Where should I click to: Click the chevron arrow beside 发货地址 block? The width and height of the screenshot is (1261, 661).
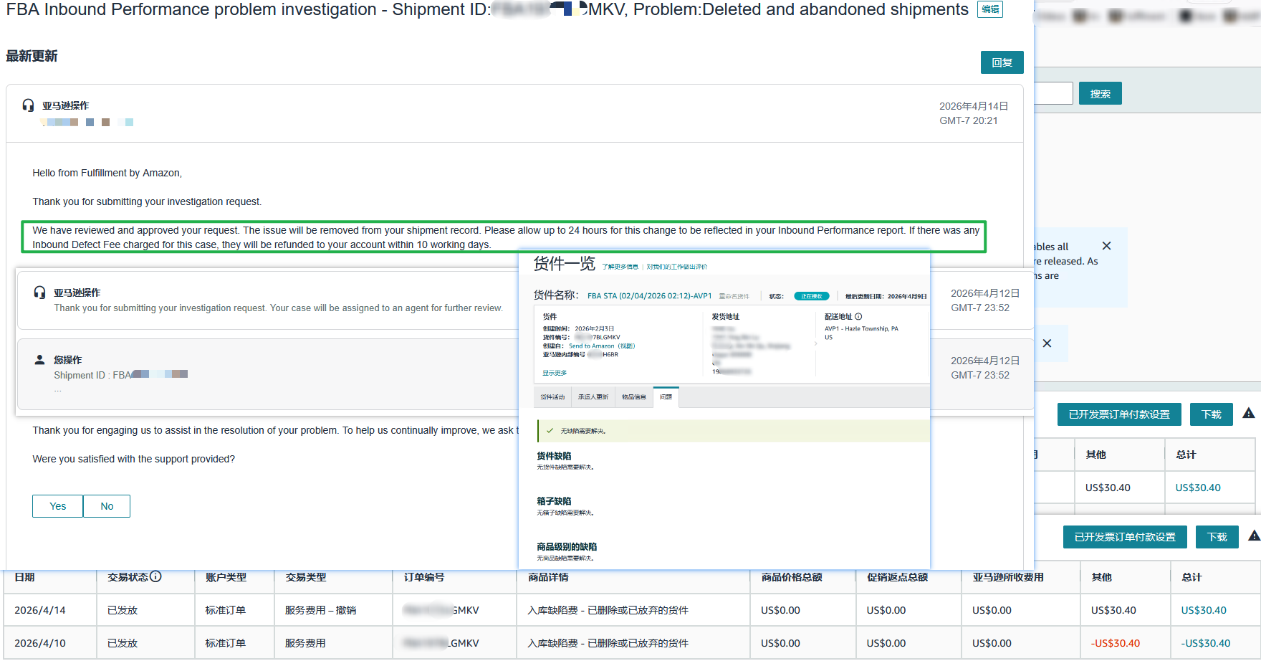coord(815,344)
